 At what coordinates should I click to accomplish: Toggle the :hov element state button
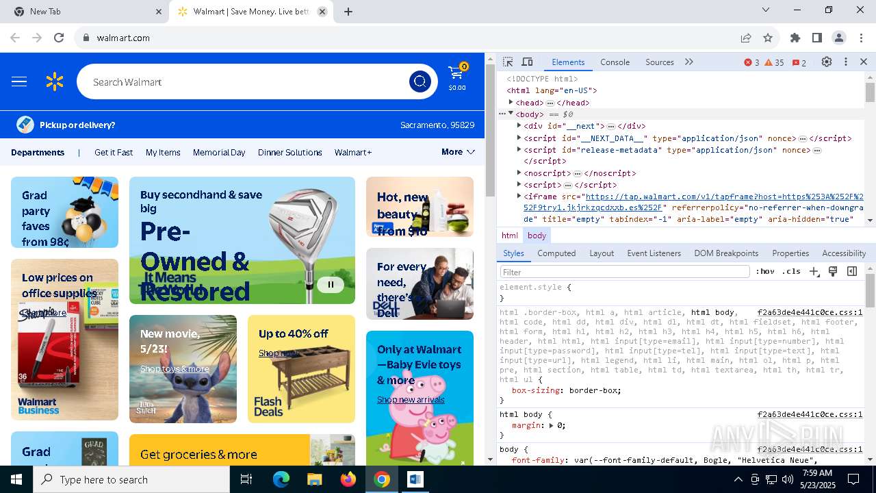(765, 271)
